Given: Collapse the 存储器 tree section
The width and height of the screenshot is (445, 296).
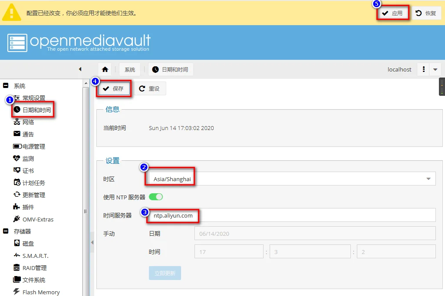Looking at the screenshot, I should click(6, 231).
